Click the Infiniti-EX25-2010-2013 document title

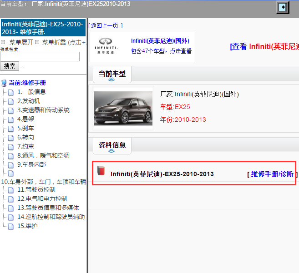tap(162, 174)
